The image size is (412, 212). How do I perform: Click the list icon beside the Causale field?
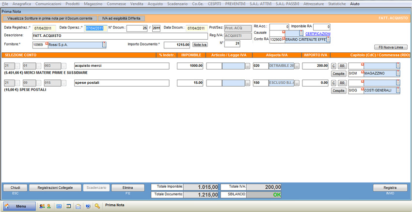tap(301, 33)
